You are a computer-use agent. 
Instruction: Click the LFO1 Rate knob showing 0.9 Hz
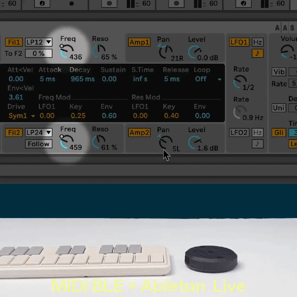pyautogui.click(x=240, y=112)
